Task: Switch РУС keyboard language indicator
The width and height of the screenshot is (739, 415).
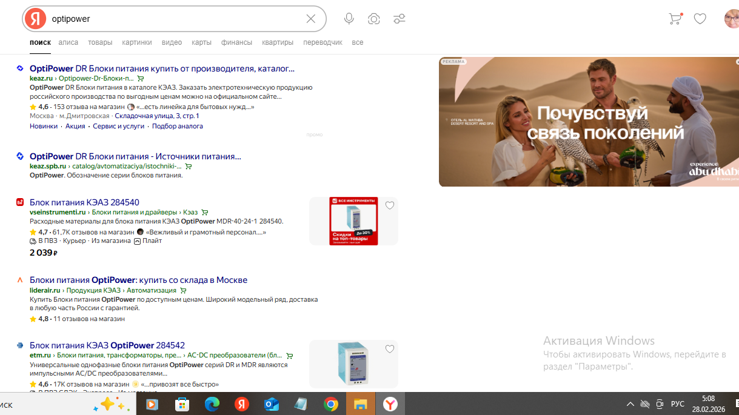Action: pyautogui.click(x=678, y=404)
